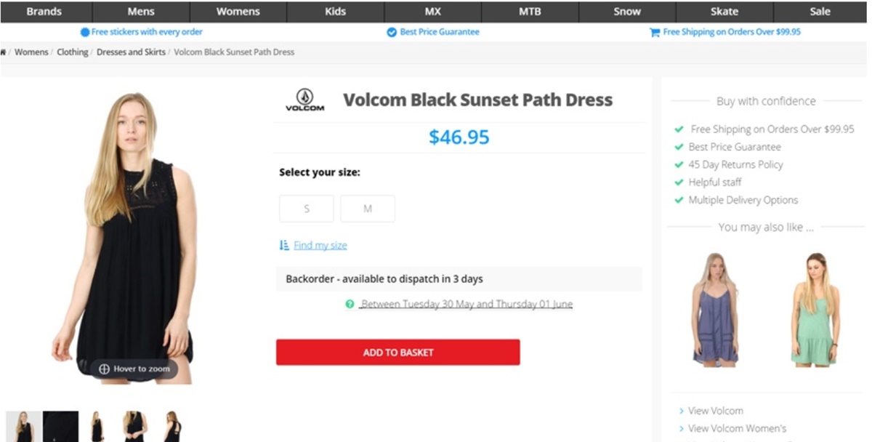
Task: Click the green delivery info question icon
Action: point(350,304)
